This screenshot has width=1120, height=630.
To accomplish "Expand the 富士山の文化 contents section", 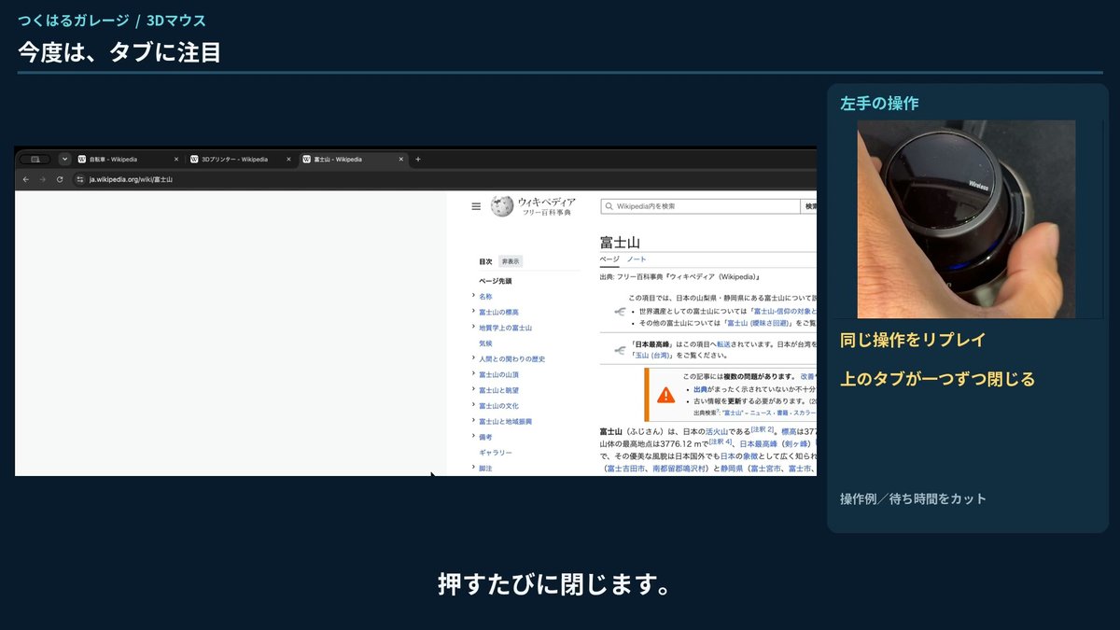I will (x=474, y=406).
